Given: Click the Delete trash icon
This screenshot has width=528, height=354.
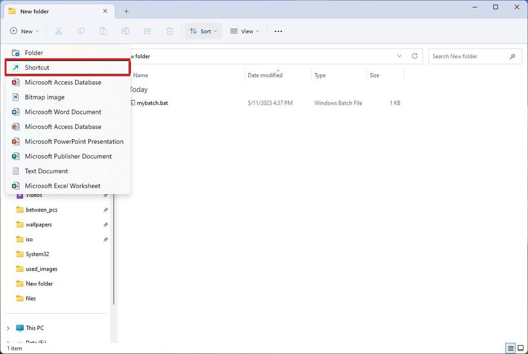Looking at the screenshot, I should (x=170, y=31).
